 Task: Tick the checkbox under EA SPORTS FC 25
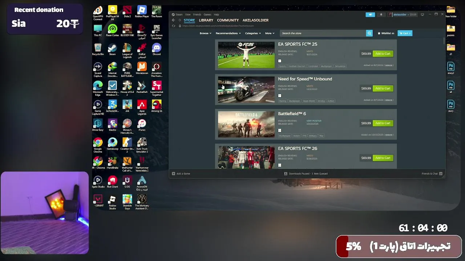(280, 61)
